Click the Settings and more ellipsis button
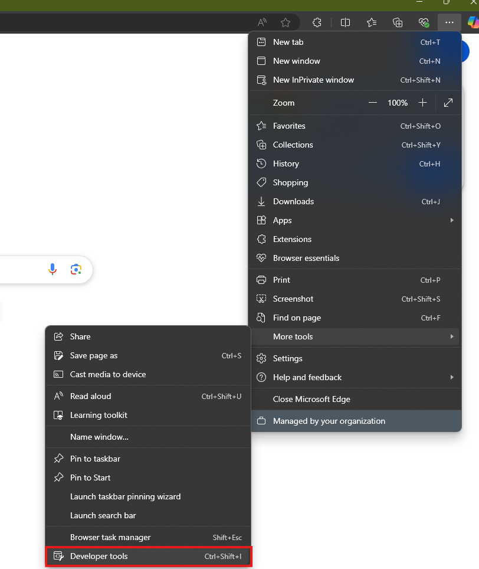Screen dimensions: 479x569 (450, 22)
